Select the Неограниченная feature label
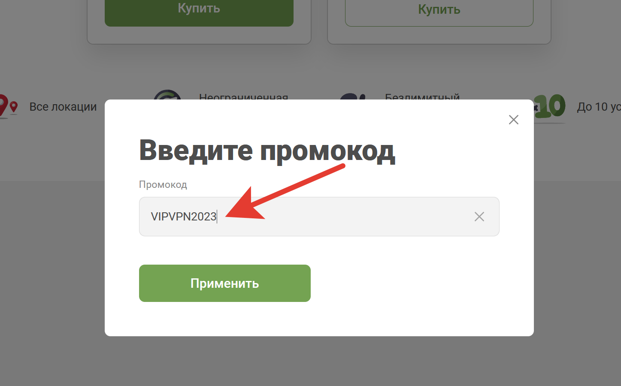The width and height of the screenshot is (621, 386). tap(243, 96)
